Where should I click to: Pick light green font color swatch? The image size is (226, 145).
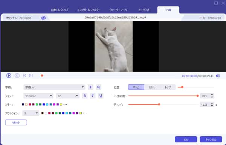click(x=37, y=105)
